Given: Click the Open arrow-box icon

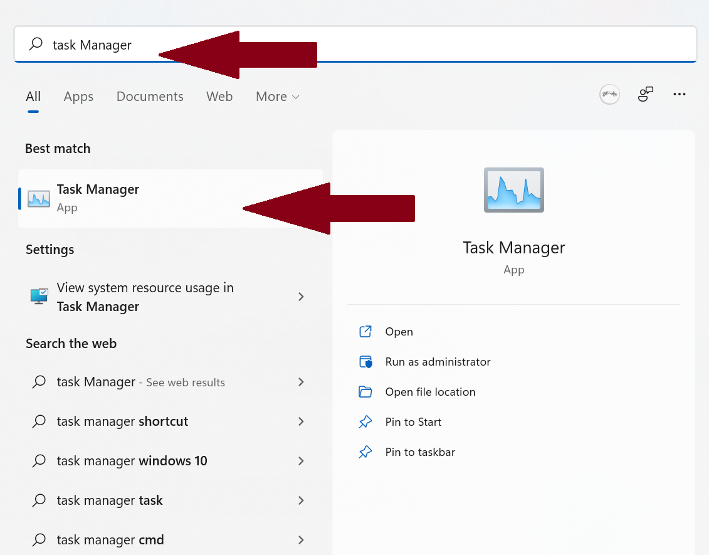Looking at the screenshot, I should (365, 332).
